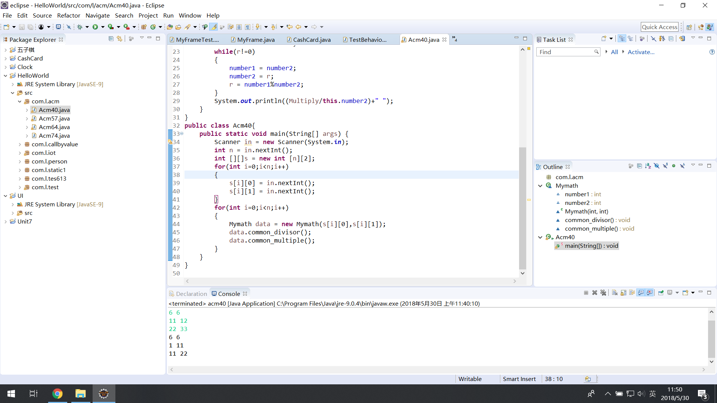Click New Task icon in Task List
717x403 pixels.
pos(603,39)
